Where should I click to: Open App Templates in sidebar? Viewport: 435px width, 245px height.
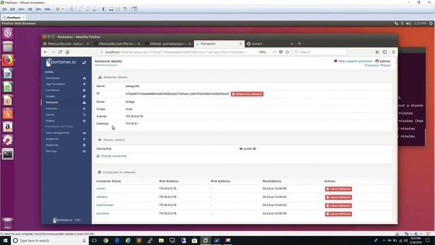[x=55, y=84]
